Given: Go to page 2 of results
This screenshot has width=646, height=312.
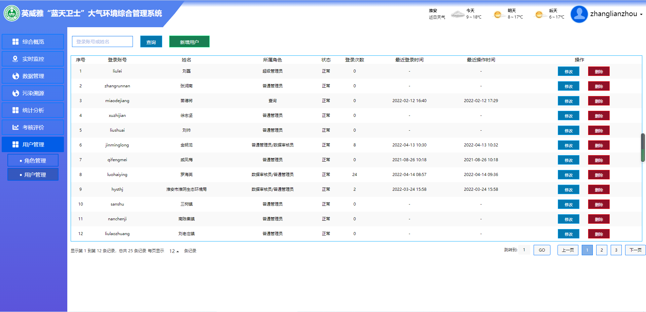Looking at the screenshot, I should tap(602, 250).
